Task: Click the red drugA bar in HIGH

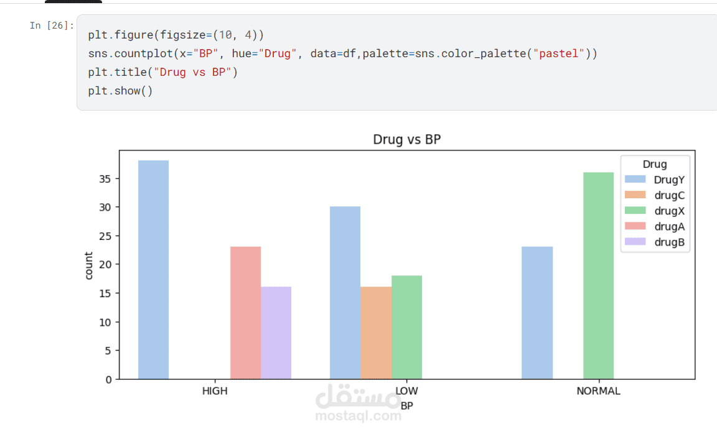Action: click(245, 313)
